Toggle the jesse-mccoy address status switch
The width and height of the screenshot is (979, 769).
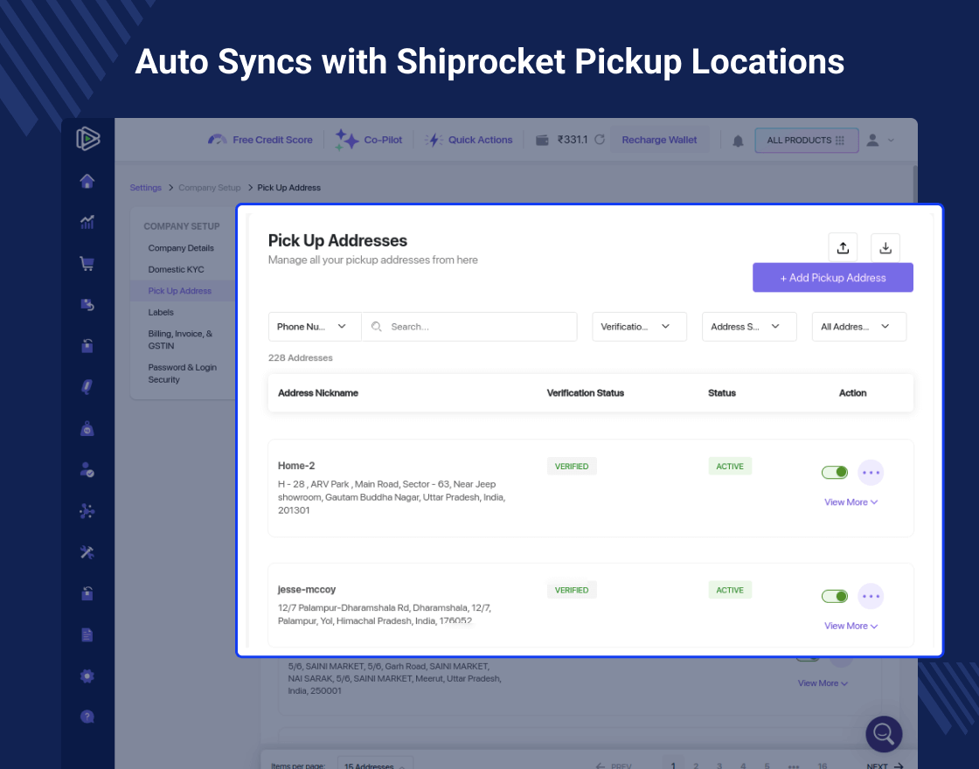pyautogui.click(x=834, y=596)
